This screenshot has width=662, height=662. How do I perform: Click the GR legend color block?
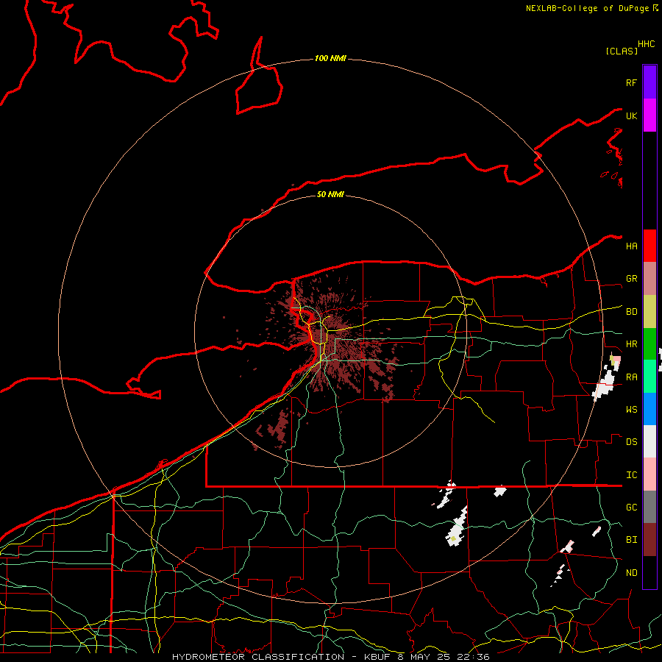(649, 279)
